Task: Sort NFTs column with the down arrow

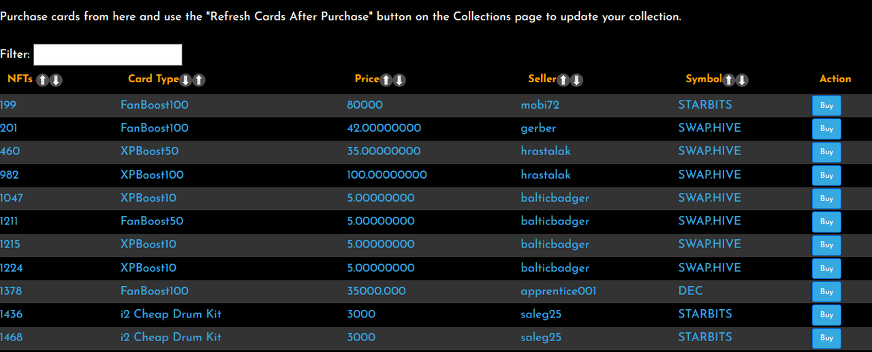Action: pyautogui.click(x=56, y=80)
